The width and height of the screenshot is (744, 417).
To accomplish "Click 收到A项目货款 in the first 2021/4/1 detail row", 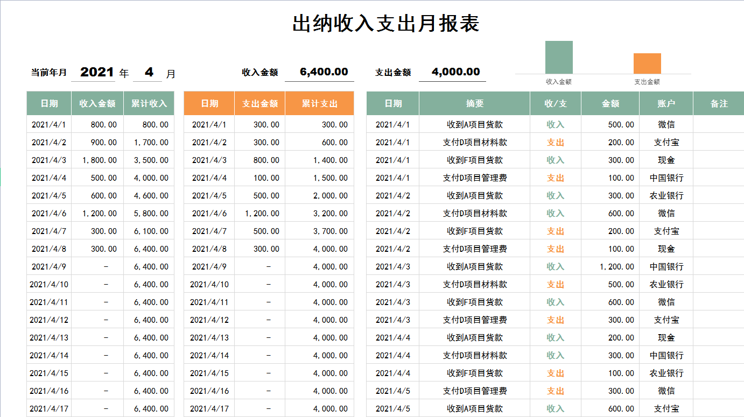I will pyautogui.click(x=475, y=125).
